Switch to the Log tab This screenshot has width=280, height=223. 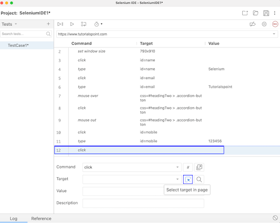click(x=14, y=219)
